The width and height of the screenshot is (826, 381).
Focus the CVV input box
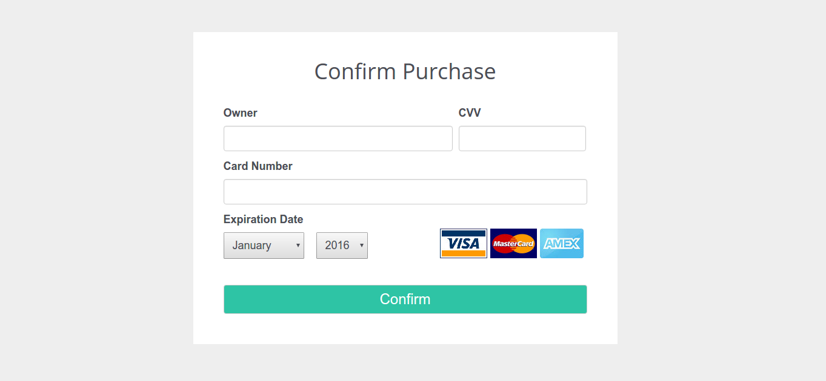pos(522,138)
